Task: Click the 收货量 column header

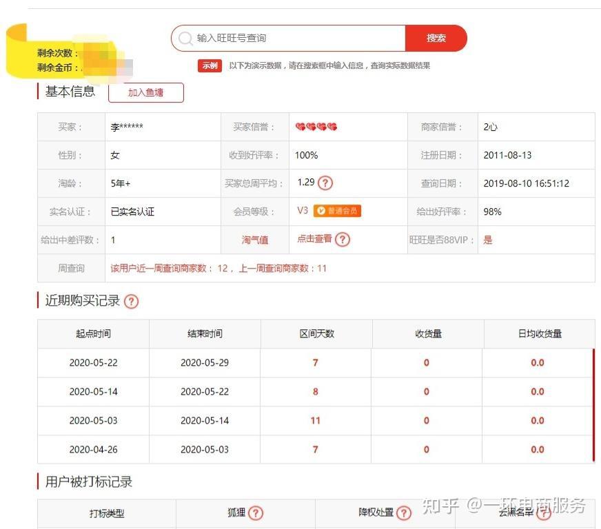Action: [x=428, y=333]
